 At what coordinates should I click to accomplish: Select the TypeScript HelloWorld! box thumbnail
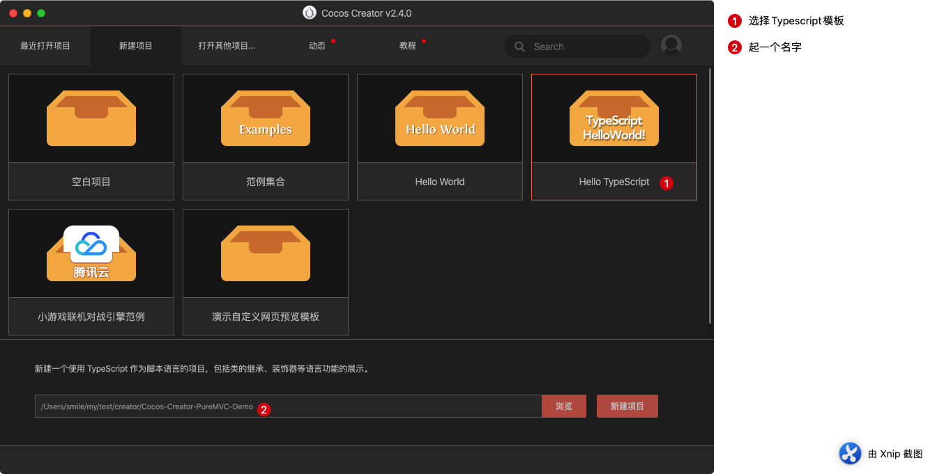[x=614, y=118]
